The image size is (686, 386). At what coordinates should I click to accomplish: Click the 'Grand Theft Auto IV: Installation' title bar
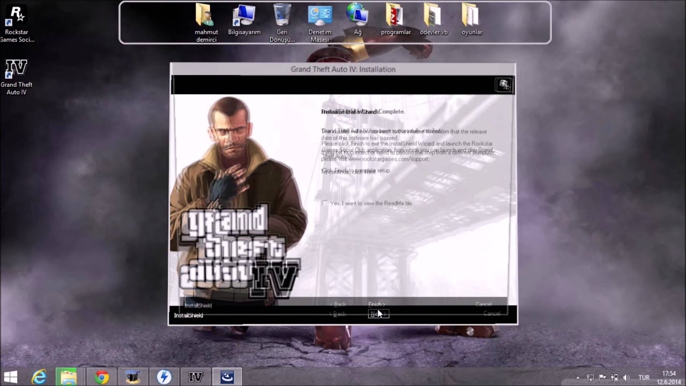343,69
